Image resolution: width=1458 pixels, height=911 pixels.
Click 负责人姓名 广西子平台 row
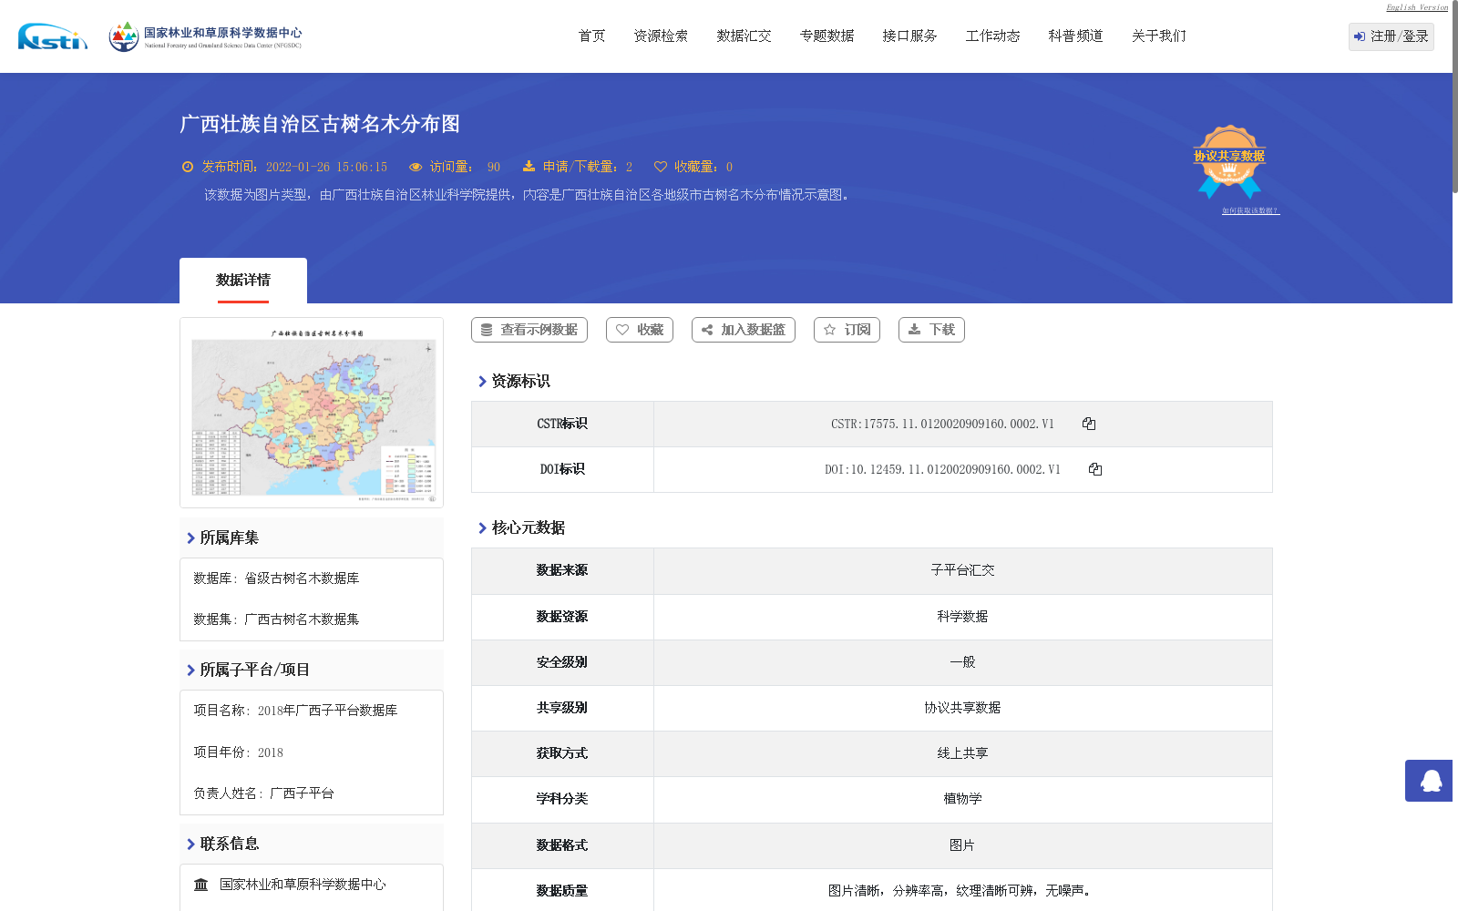[x=264, y=793]
